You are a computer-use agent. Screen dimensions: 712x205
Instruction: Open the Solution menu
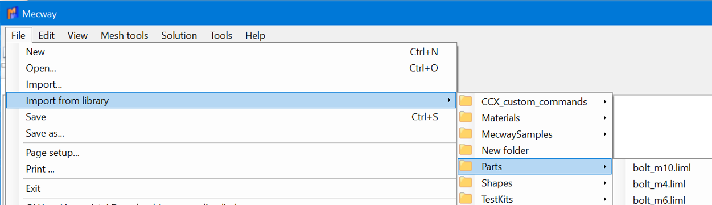click(179, 35)
